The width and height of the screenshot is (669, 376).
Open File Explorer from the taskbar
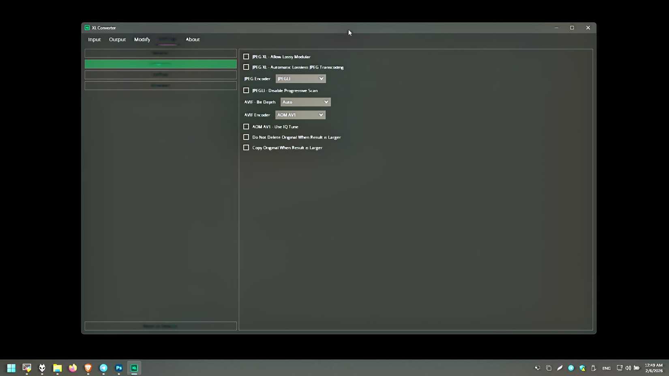coord(57,368)
